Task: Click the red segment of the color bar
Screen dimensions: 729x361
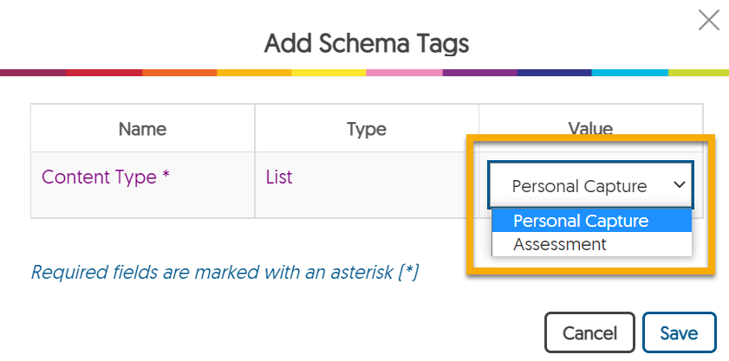Action: (x=104, y=73)
